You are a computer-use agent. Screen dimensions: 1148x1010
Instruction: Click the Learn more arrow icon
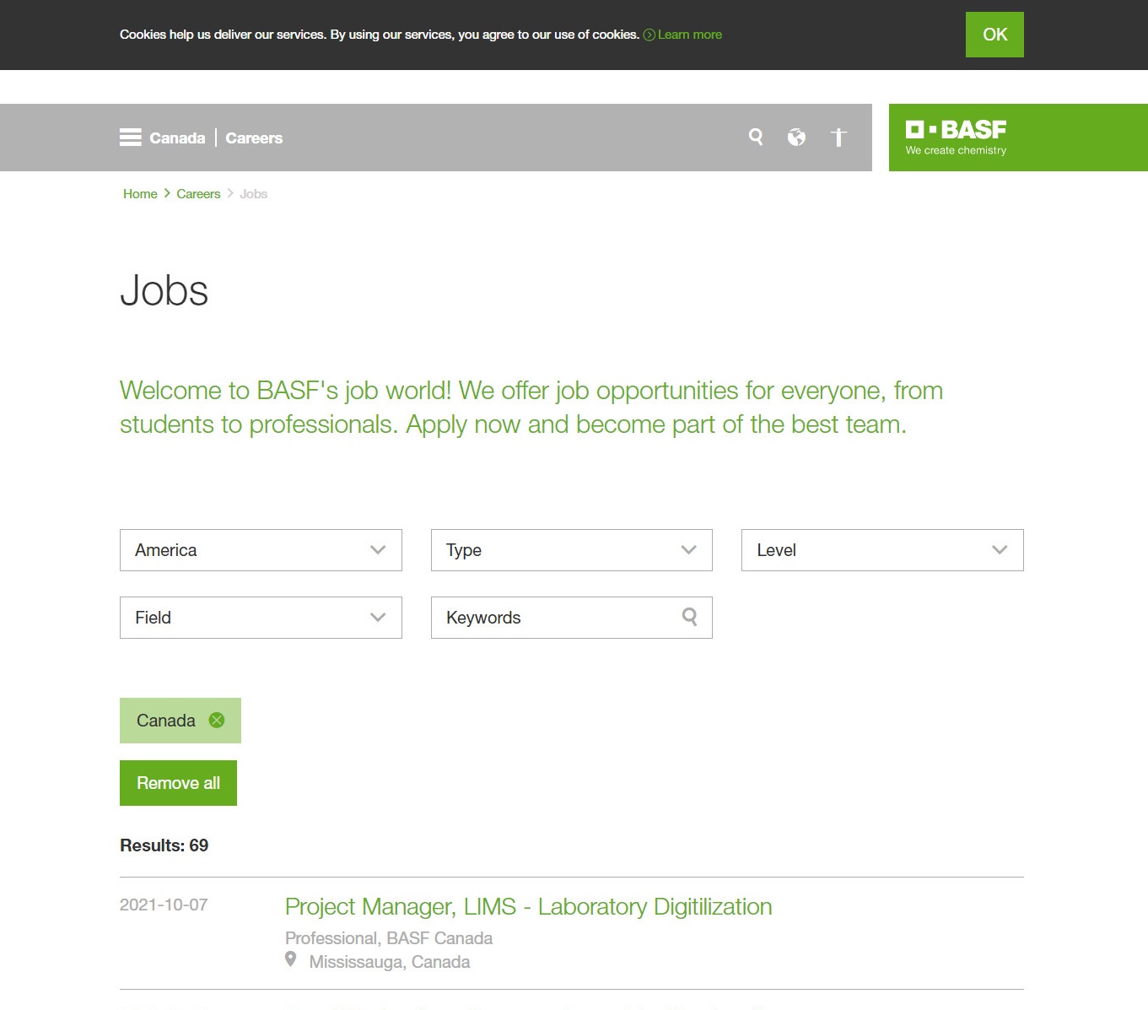pyautogui.click(x=649, y=35)
